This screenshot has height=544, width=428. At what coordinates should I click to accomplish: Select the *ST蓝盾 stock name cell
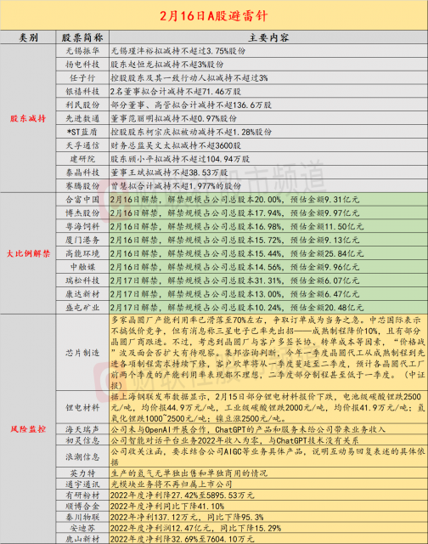[82, 132]
